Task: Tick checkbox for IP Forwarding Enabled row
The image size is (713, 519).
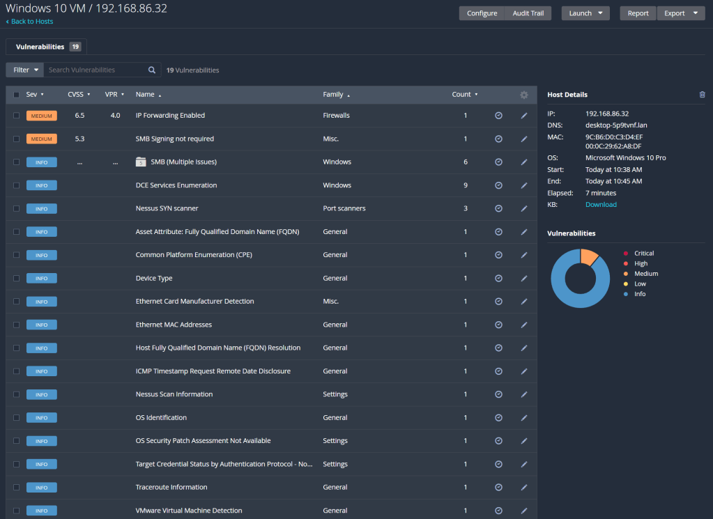Action: [17, 116]
